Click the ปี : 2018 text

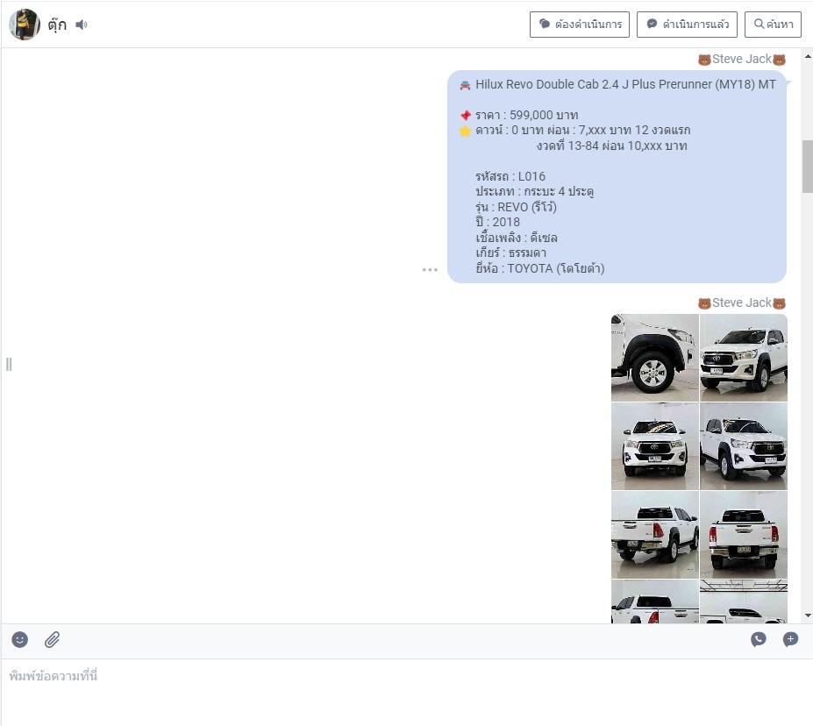[498, 222]
